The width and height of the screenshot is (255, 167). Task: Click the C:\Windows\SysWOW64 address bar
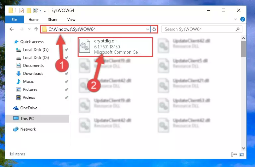pyautogui.click(x=96, y=29)
